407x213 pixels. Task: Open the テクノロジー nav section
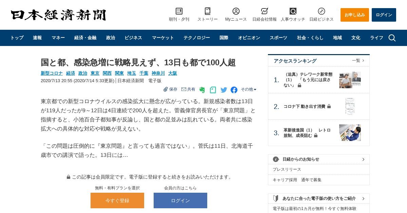pos(197,38)
